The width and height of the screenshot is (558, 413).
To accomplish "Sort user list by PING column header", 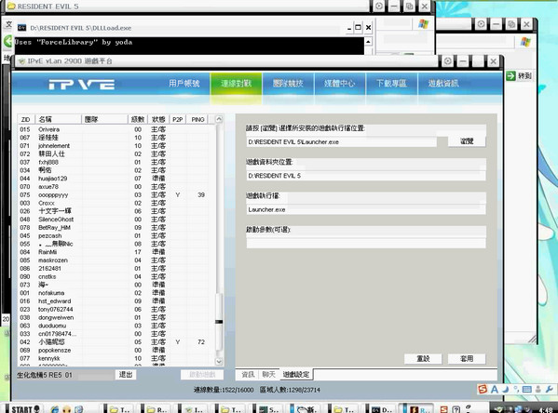I will [x=197, y=119].
